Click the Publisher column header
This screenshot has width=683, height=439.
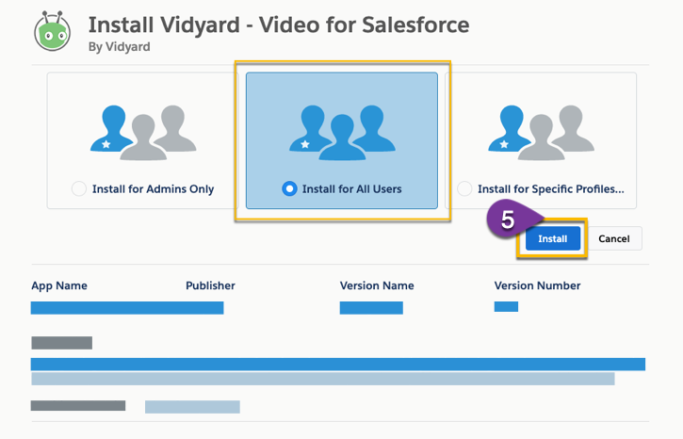tap(210, 285)
